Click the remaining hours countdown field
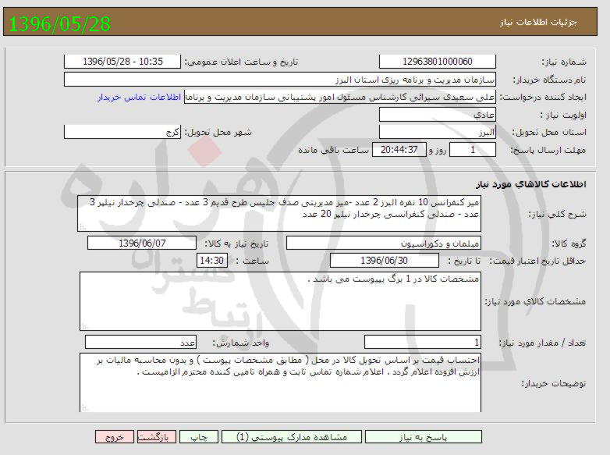Screen dimensions: 610x455 399,150
